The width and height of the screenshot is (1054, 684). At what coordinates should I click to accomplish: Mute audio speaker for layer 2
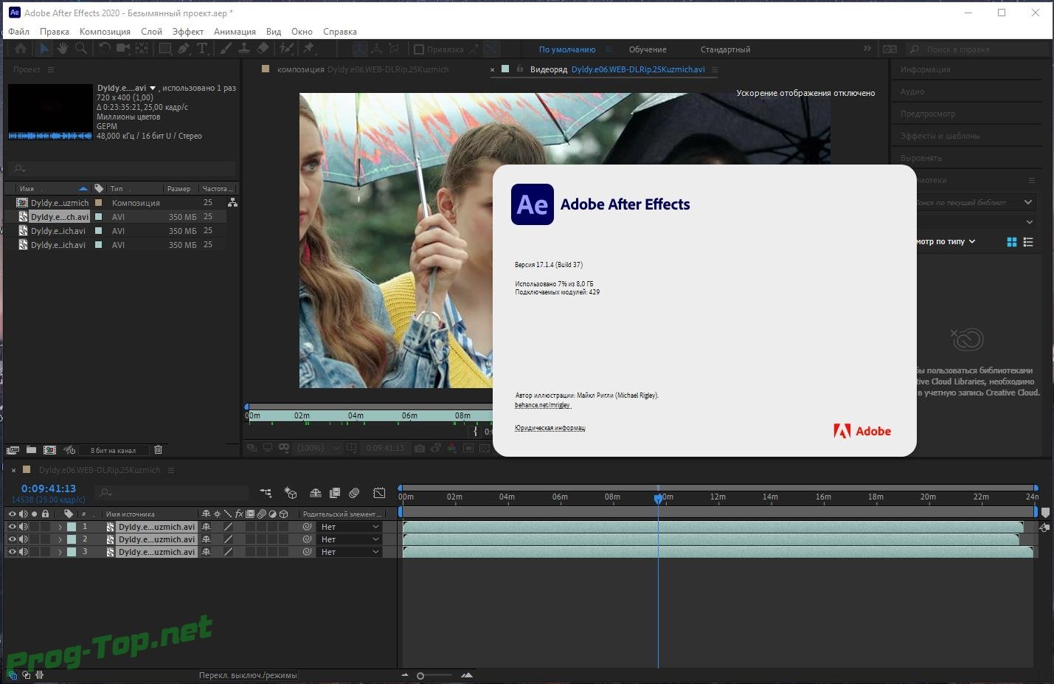click(x=24, y=539)
